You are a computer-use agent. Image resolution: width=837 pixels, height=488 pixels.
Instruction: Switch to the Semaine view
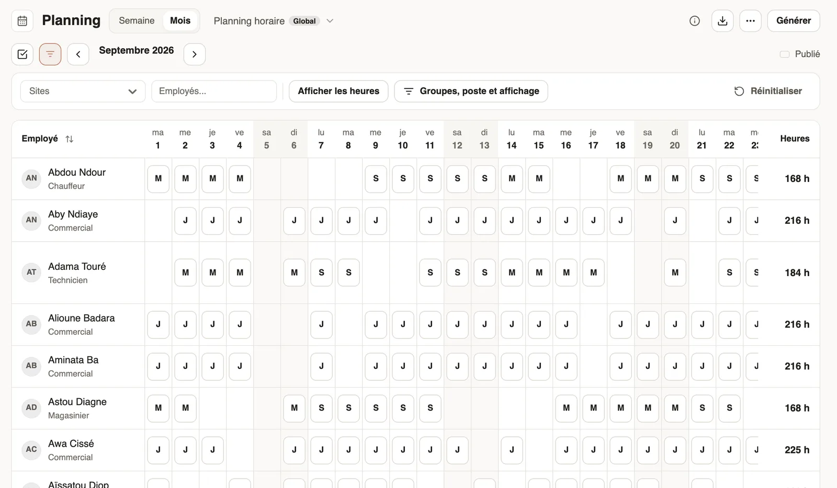point(137,20)
